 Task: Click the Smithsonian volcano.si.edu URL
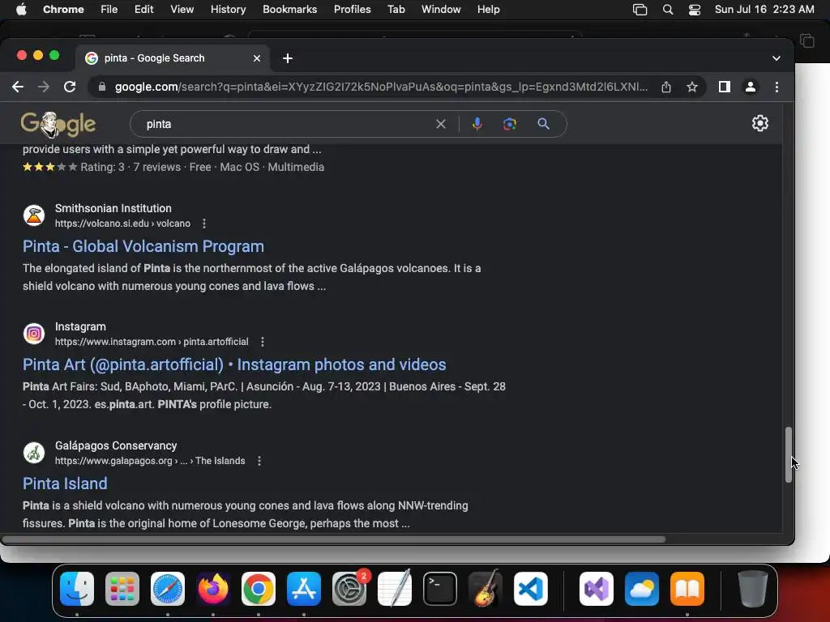pyautogui.click(x=122, y=224)
